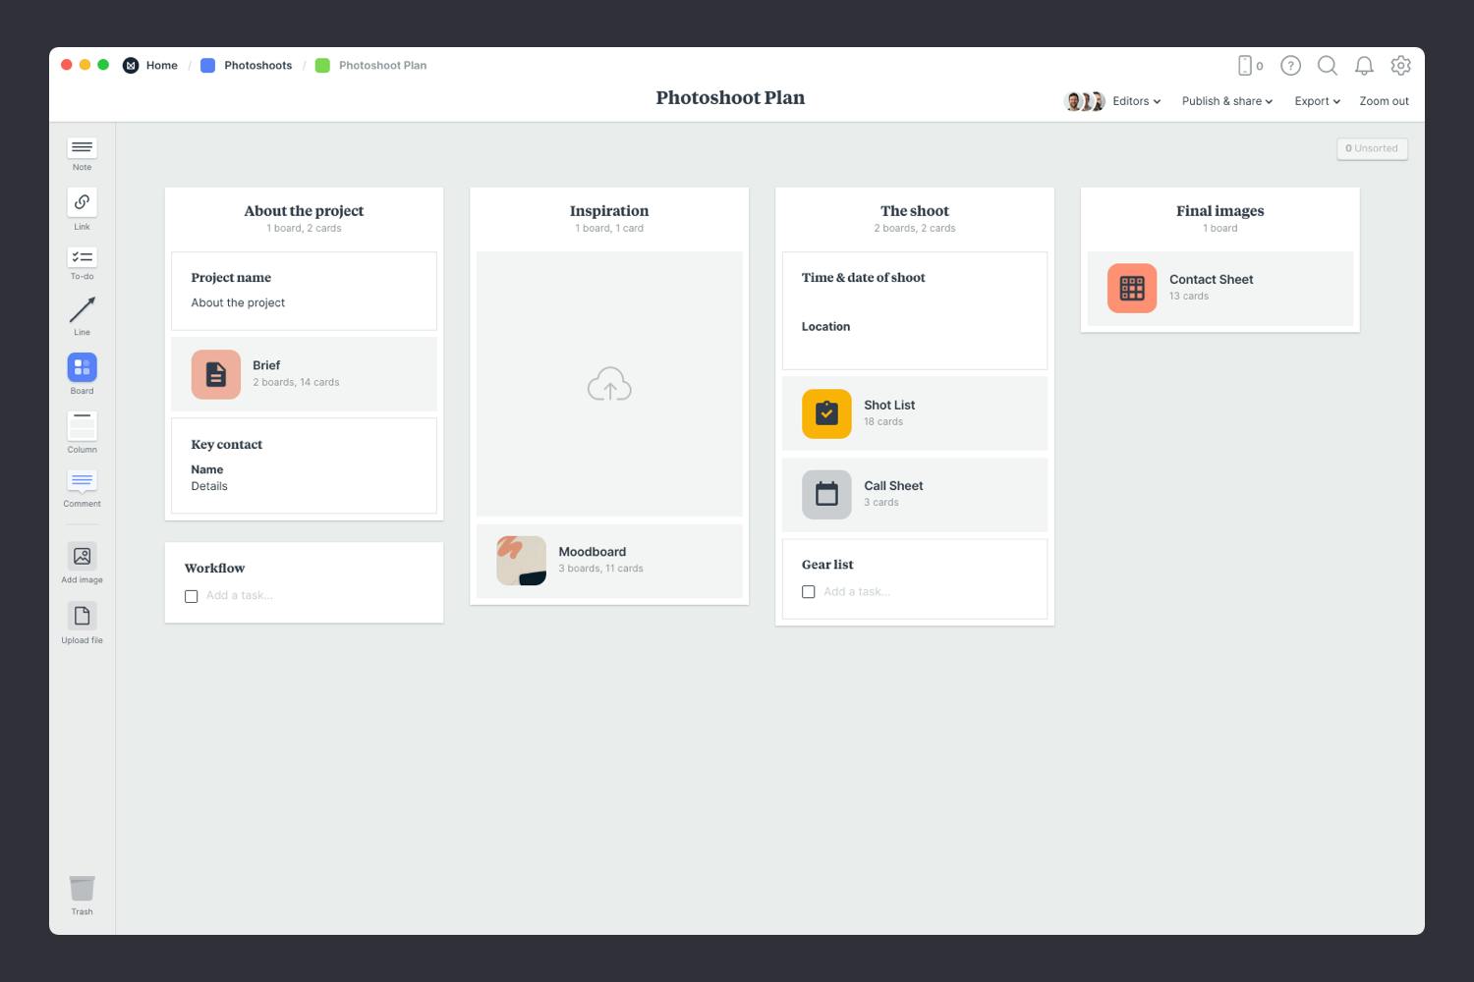Select the Note tool in sidebar
Image resolution: width=1474 pixels, height=982 pixels.
point(82,148)
